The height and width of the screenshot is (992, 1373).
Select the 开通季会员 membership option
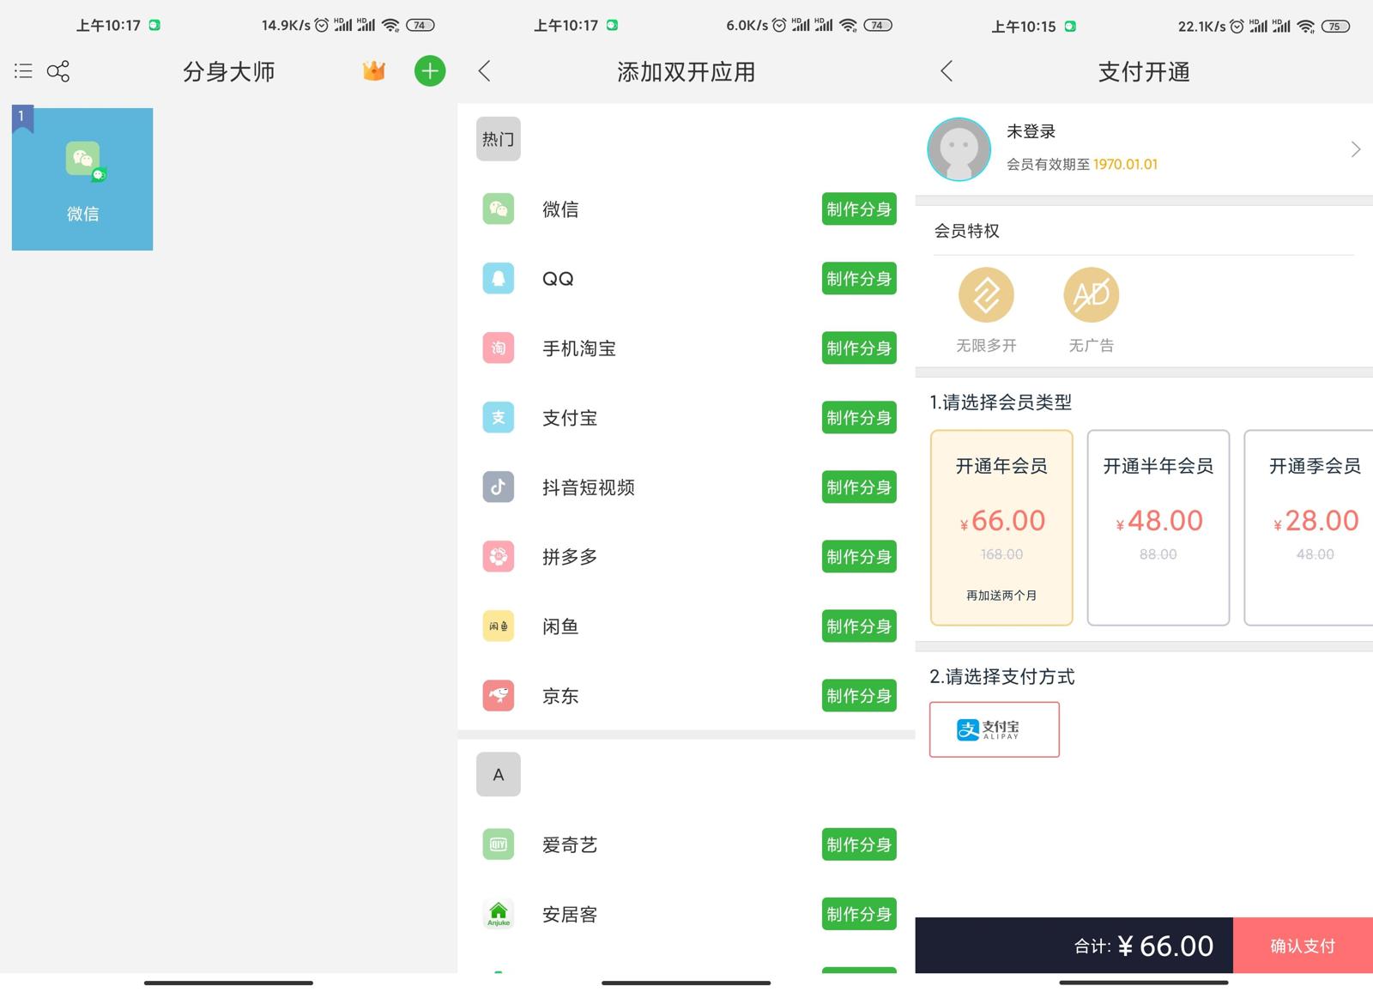pyautogui.click(x=1313, y=528)
